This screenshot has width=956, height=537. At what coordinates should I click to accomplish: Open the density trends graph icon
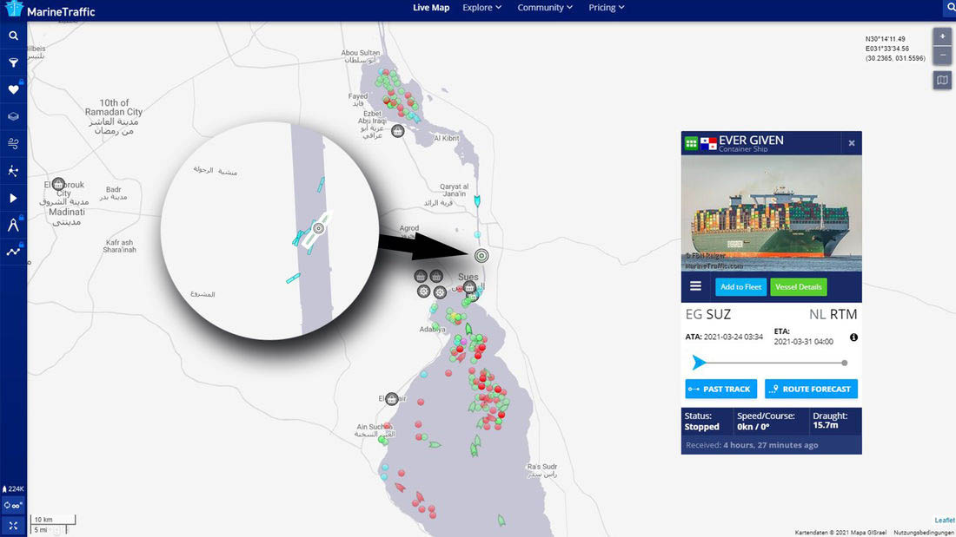13,252
